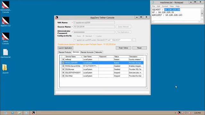This screenshot has height=115, width=205.
Task: Click the Reset button
Action: (x=139, y=48)
